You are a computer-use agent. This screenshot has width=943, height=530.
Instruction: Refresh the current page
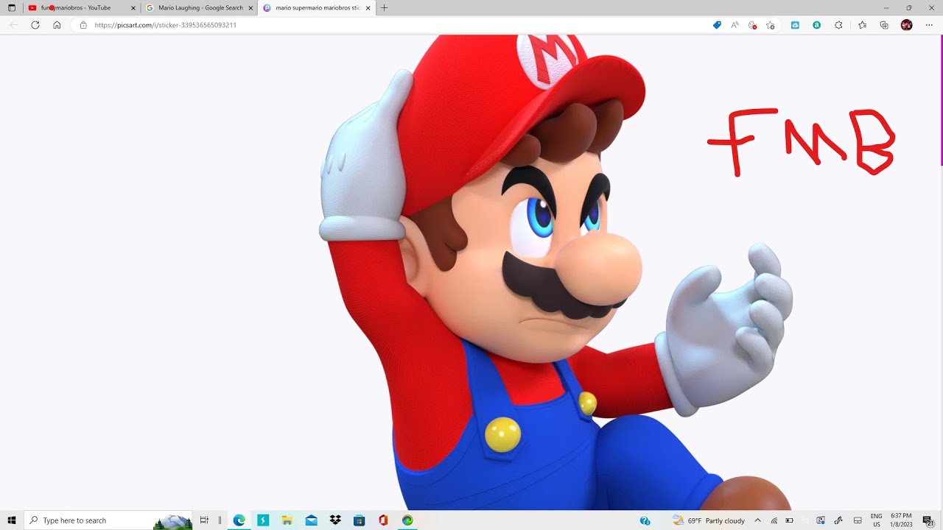(35, 25)
